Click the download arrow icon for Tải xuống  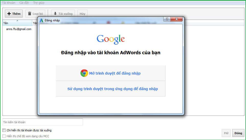(55, 14)
